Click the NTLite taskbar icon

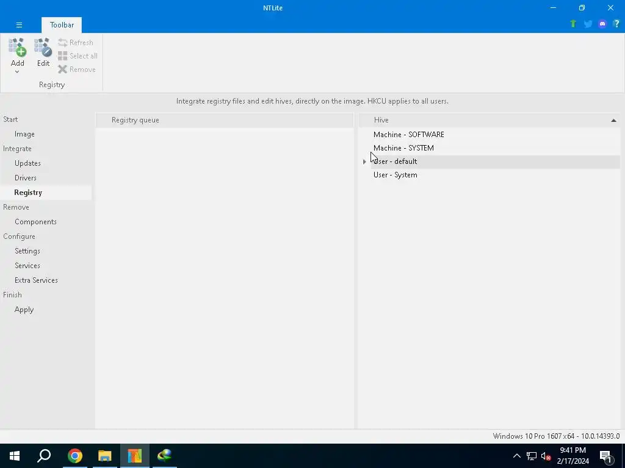tap(135, 456)
